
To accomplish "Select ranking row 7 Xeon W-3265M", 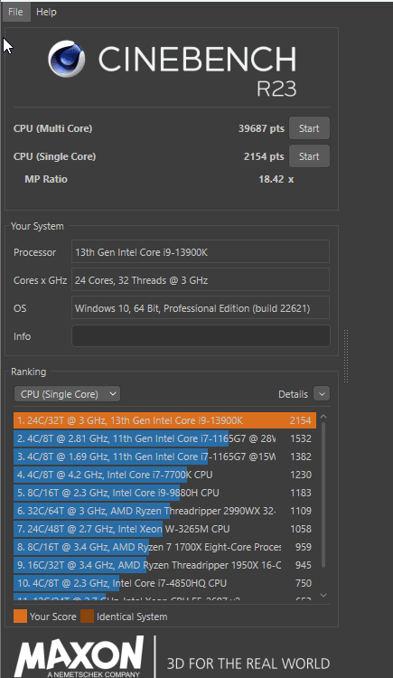I will coord(164,529).
